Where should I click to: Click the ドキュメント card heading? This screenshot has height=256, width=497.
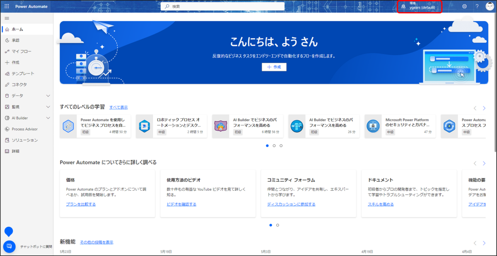point(381,180)
